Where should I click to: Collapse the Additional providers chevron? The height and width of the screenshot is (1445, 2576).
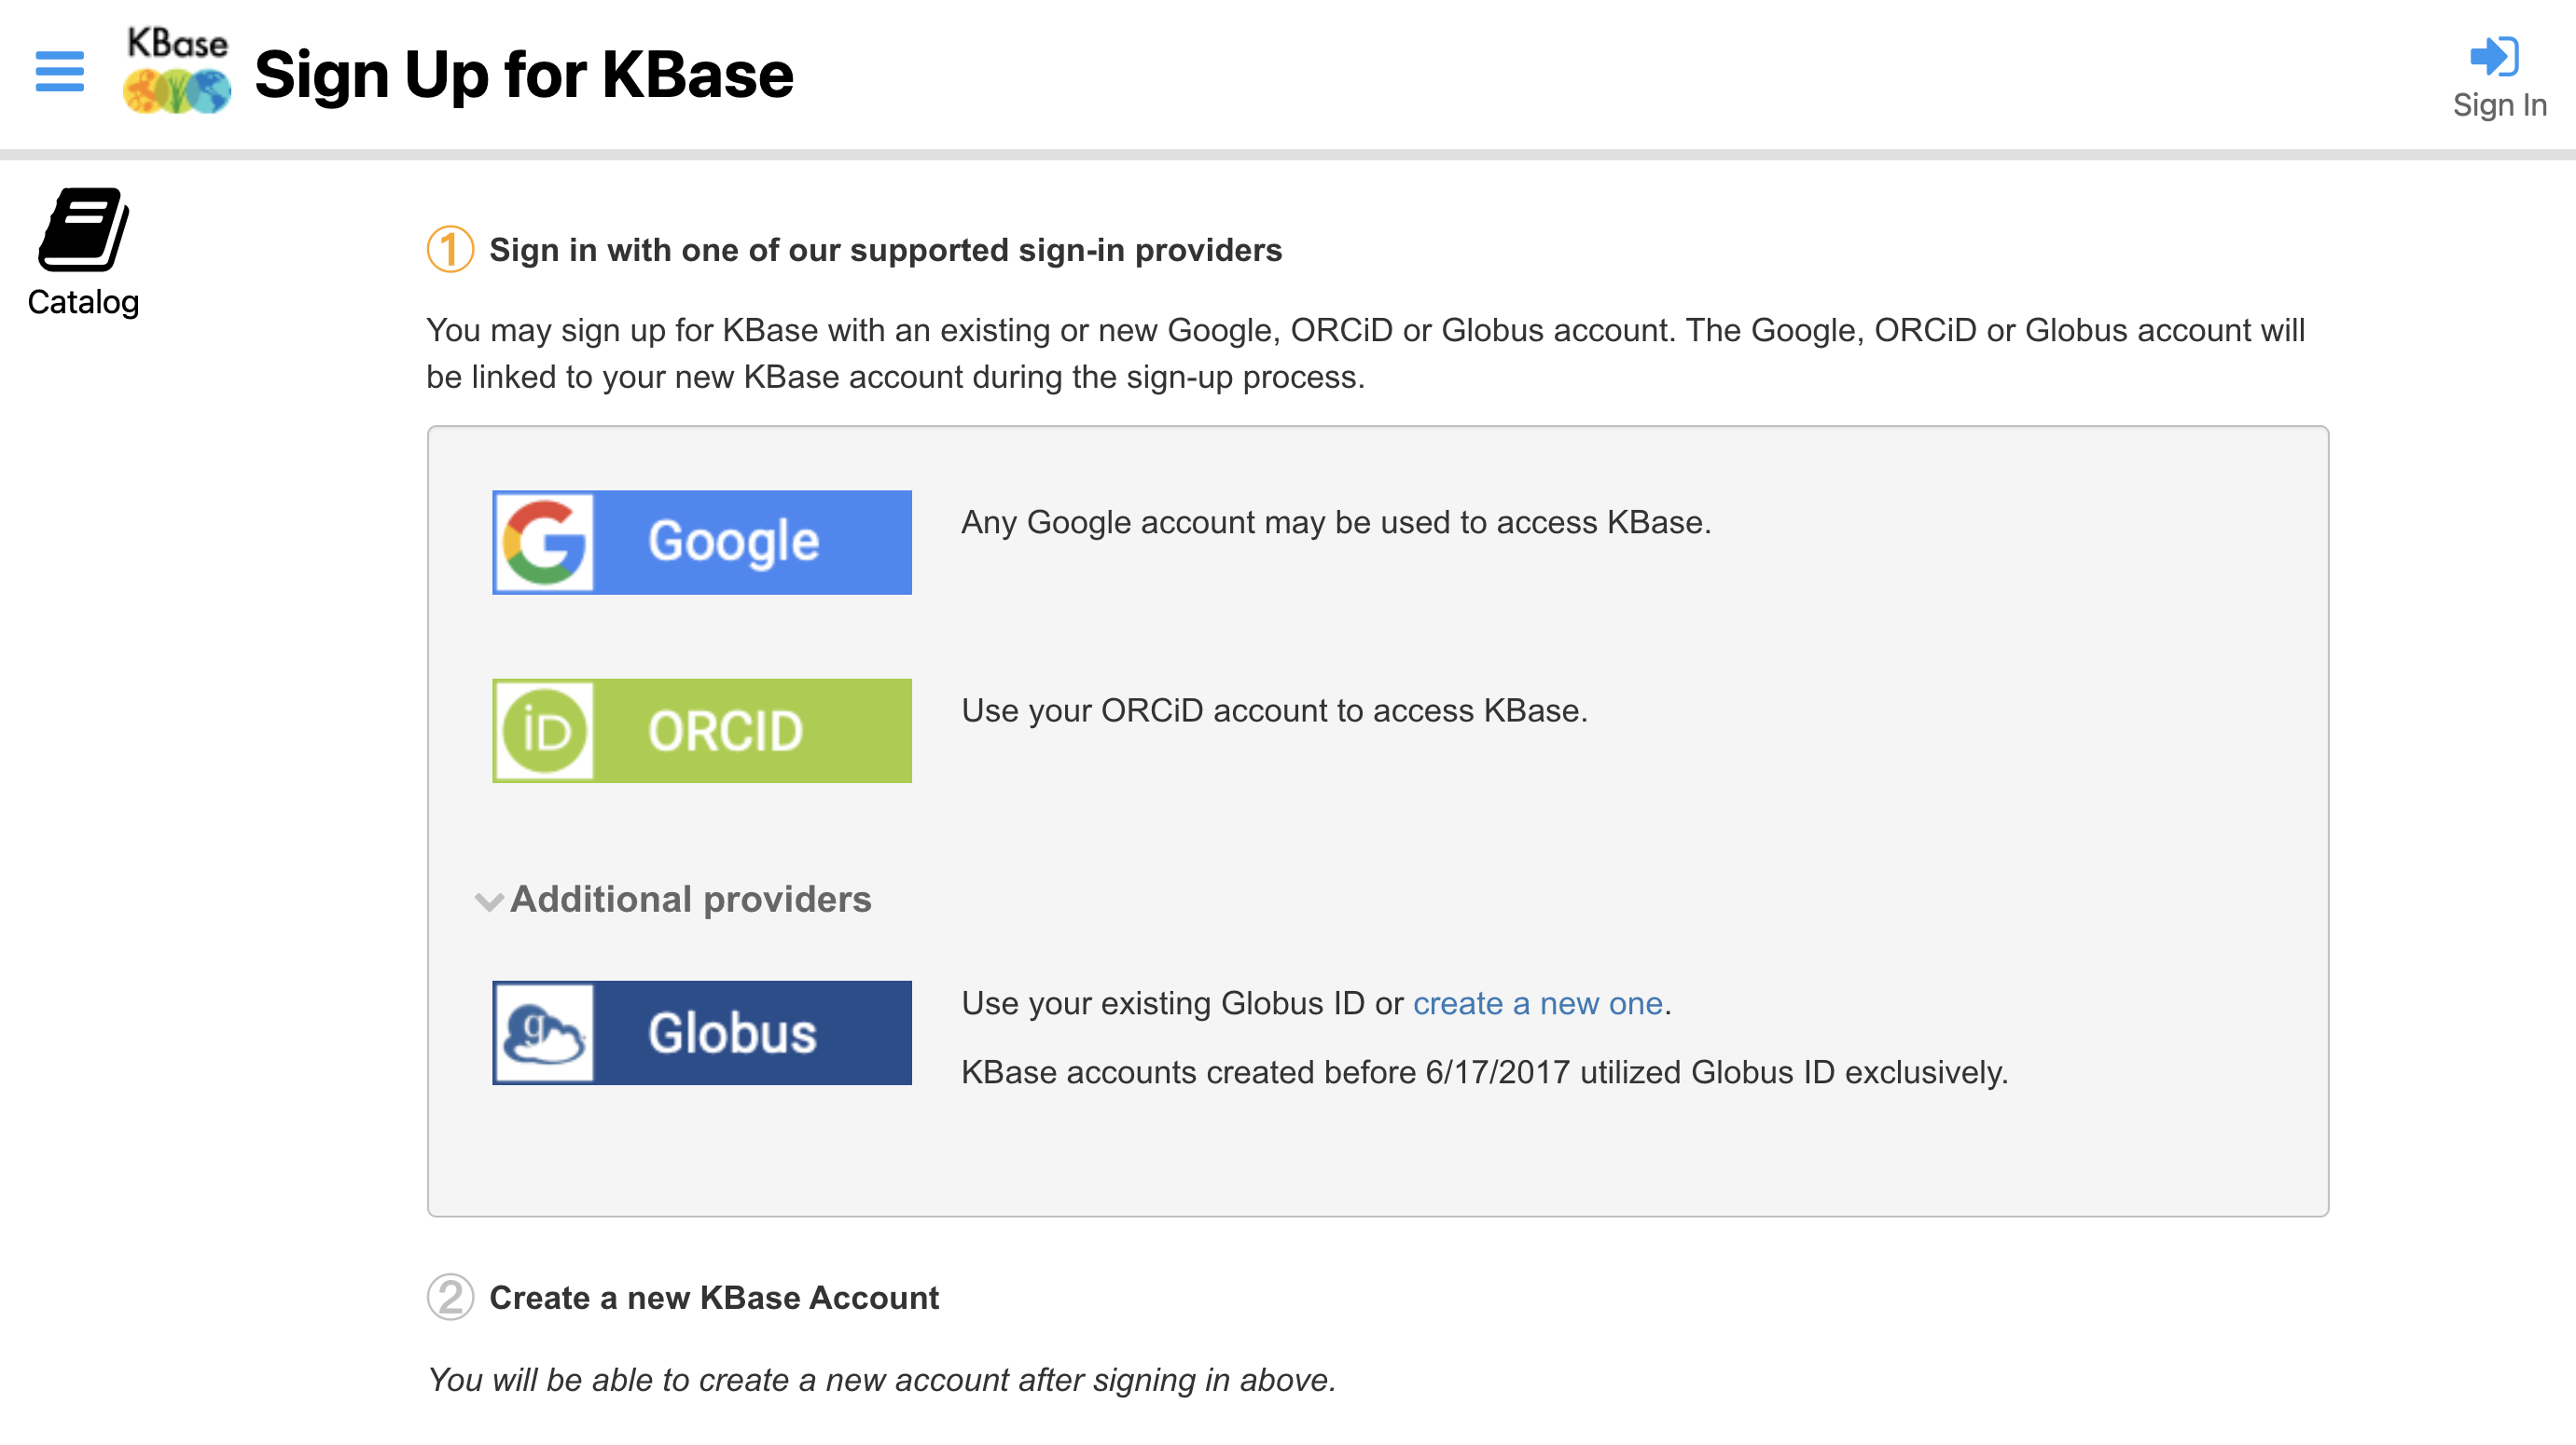488,901
